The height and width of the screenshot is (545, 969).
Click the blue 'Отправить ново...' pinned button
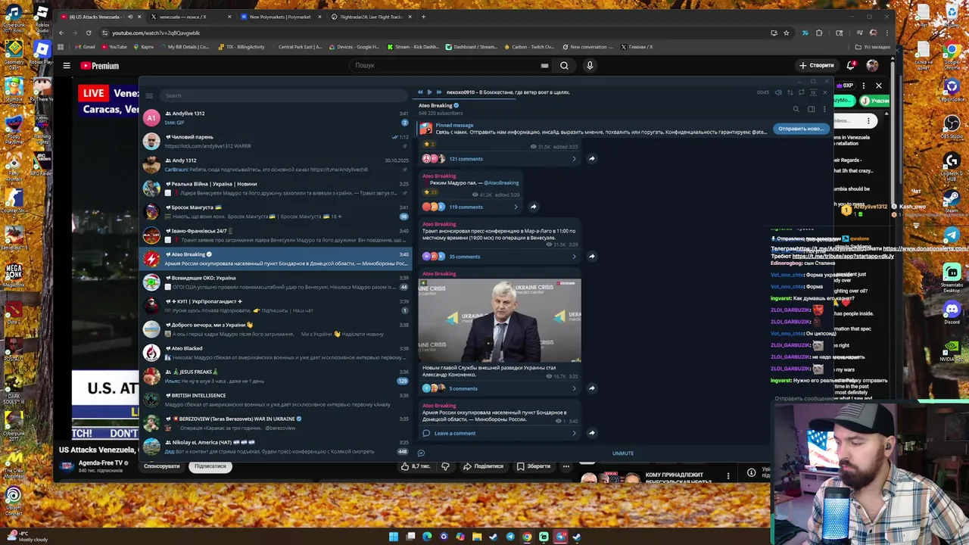pos(801,129)
